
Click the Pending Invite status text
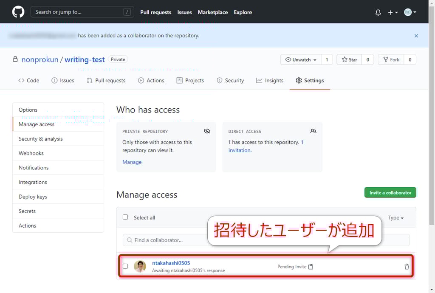[291, 266]
